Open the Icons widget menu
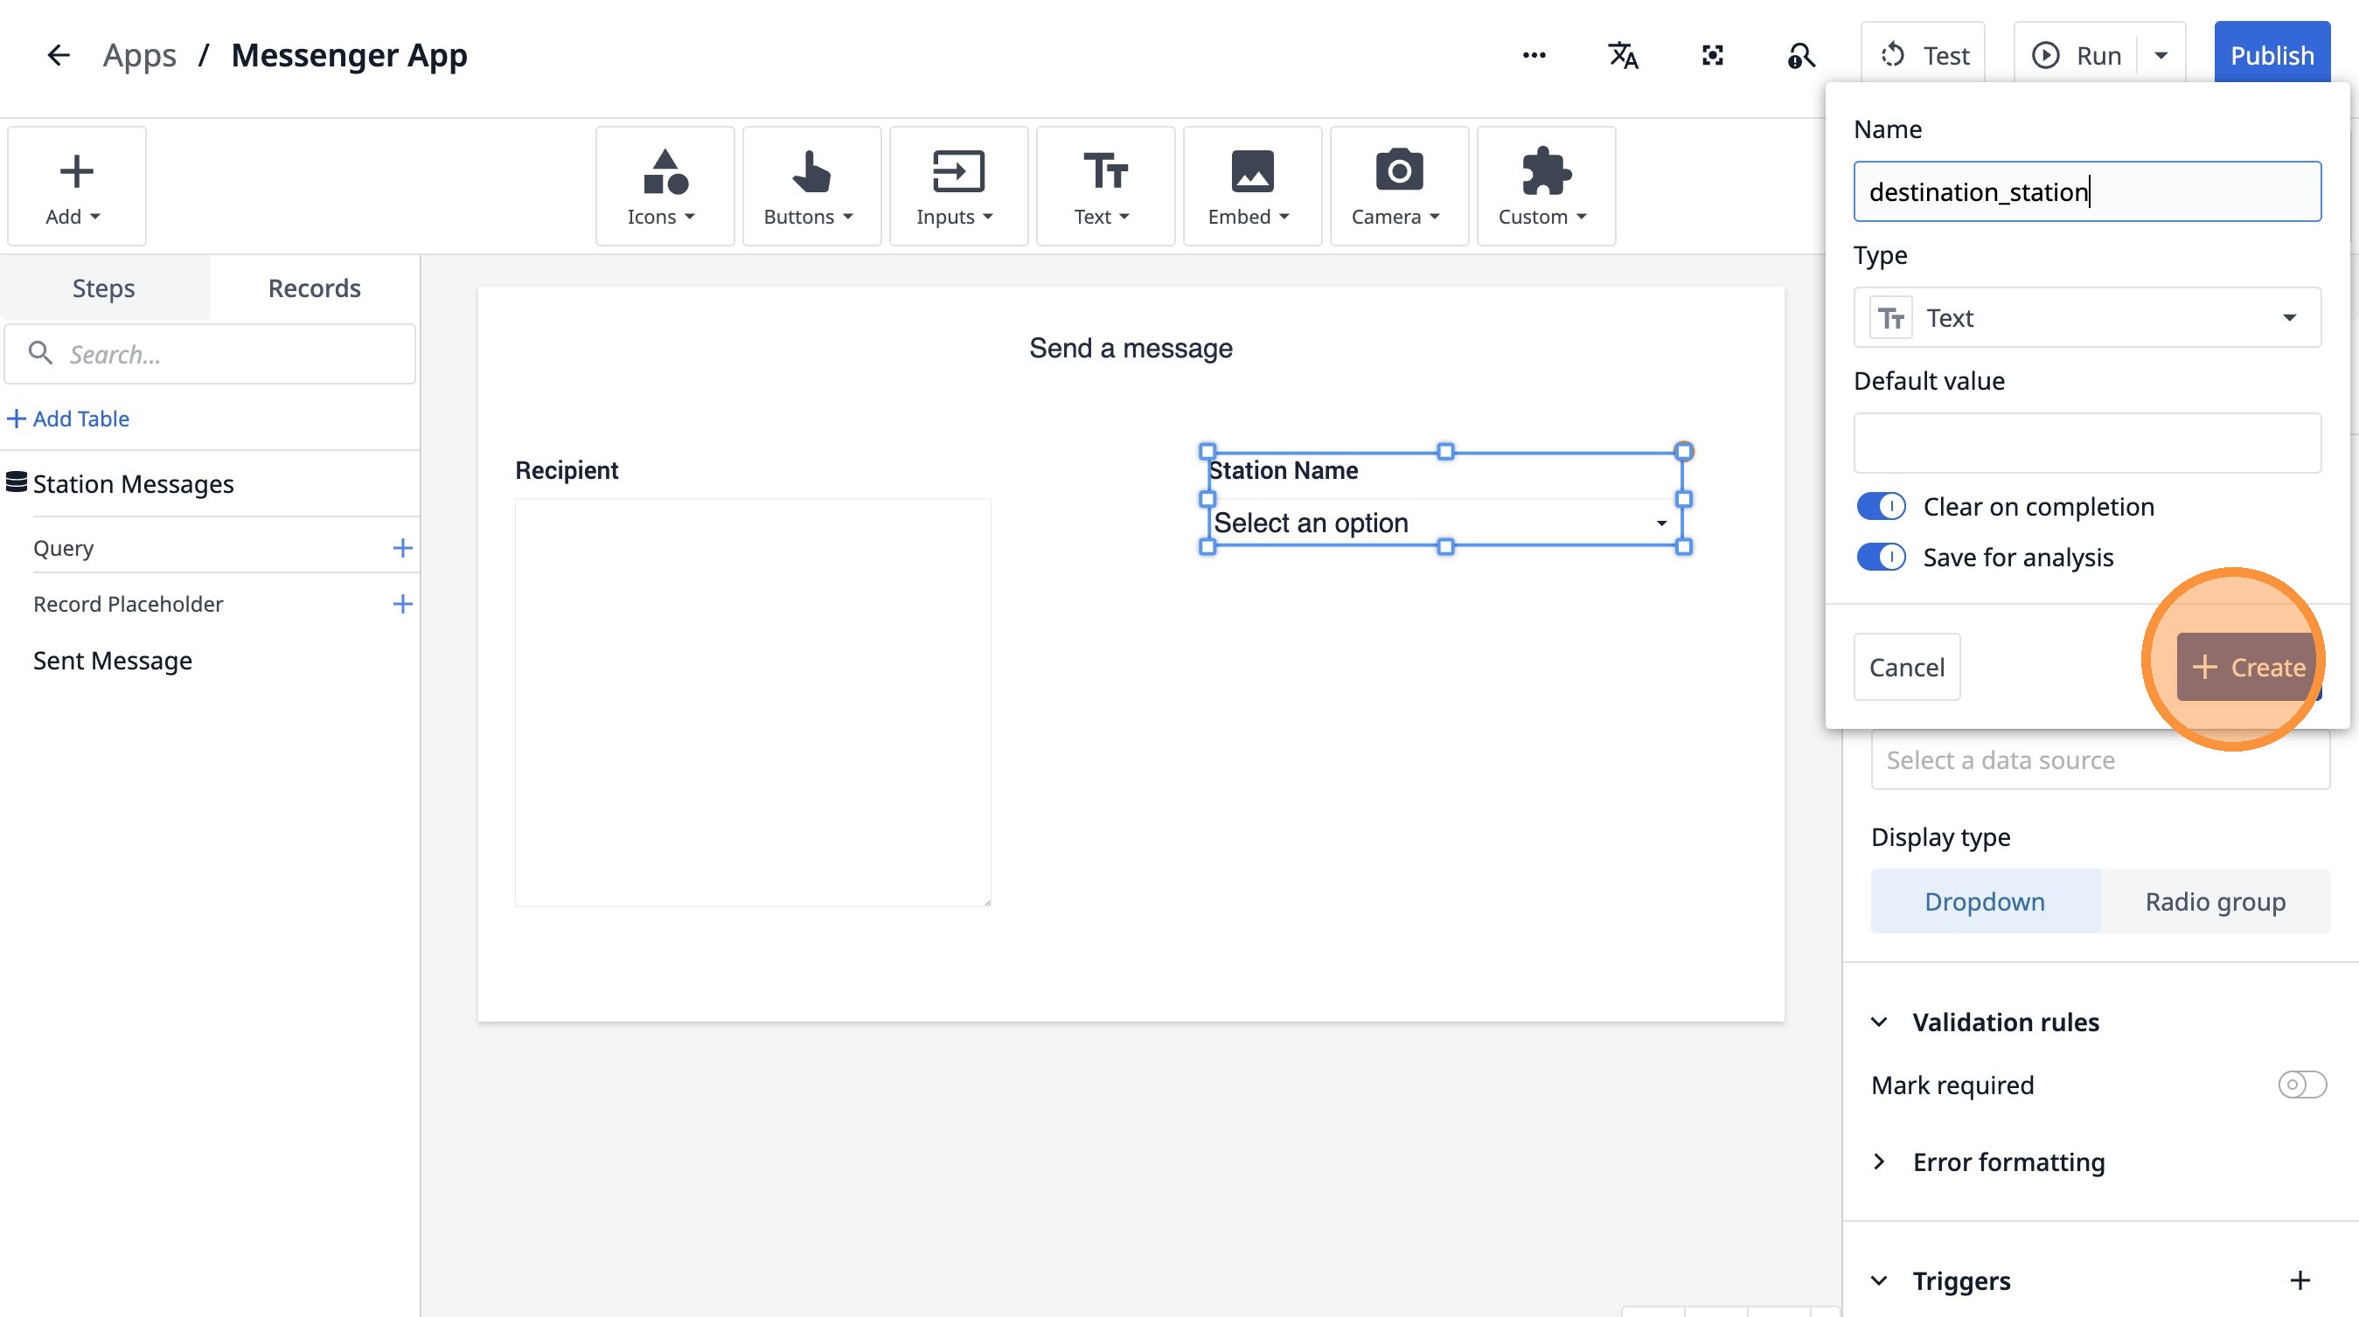This screenshot has width=2359, height=1317. pos(664,186)
